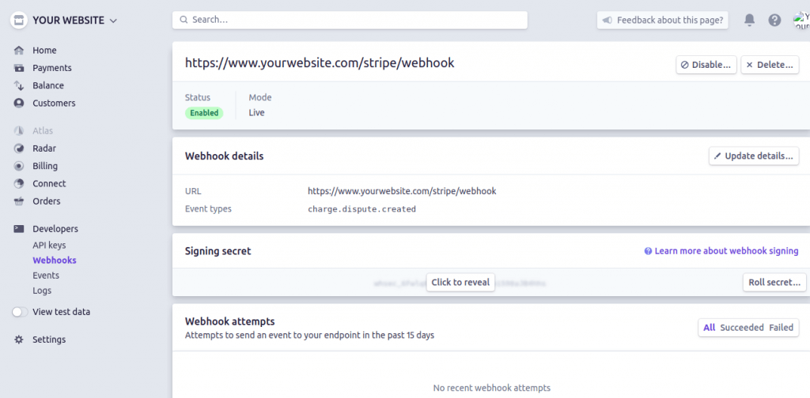The width and height of the screenshot is (810, 398).
Task: Focus the Search input field
Action: (350, 20)
